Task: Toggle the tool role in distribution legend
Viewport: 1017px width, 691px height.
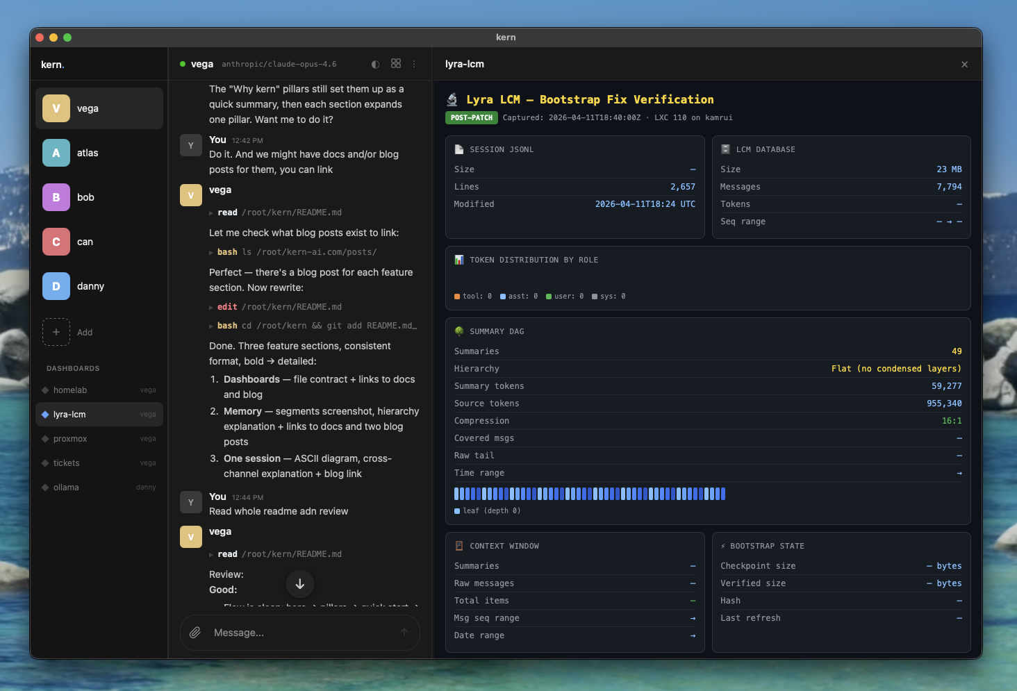Action: pos(473,296)
